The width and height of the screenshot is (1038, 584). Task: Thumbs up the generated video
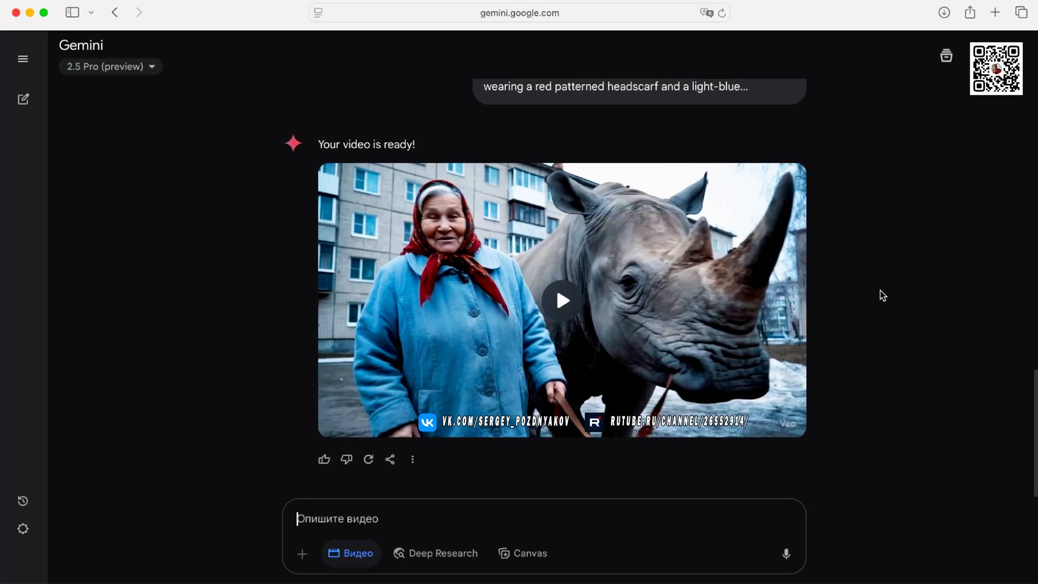coord(324,459)
